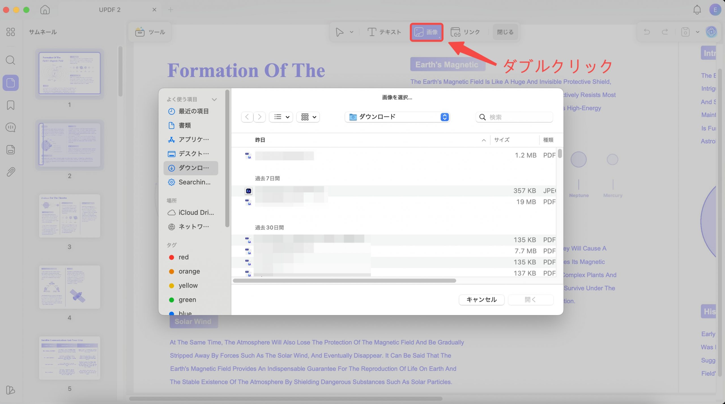Open the thumbnail grid view icon
This screenshot has height=404, width=725.
tap(10, 32)
